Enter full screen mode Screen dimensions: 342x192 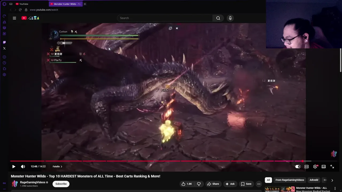332,167
